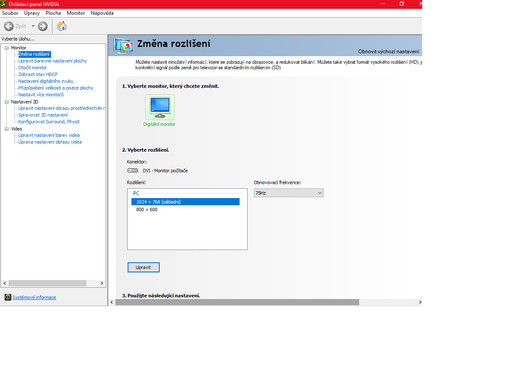Open Upravit nastavení obrazu prostřednictvím náhledu
Viewport: 532px width, 367px height.
(62, 108)
